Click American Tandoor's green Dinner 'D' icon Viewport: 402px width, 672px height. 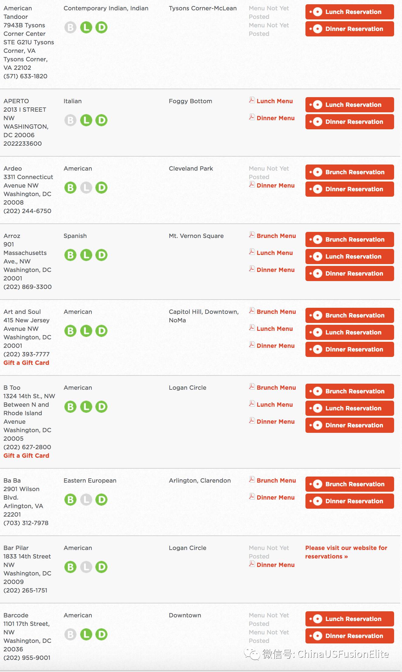click(x=101, y=27)
